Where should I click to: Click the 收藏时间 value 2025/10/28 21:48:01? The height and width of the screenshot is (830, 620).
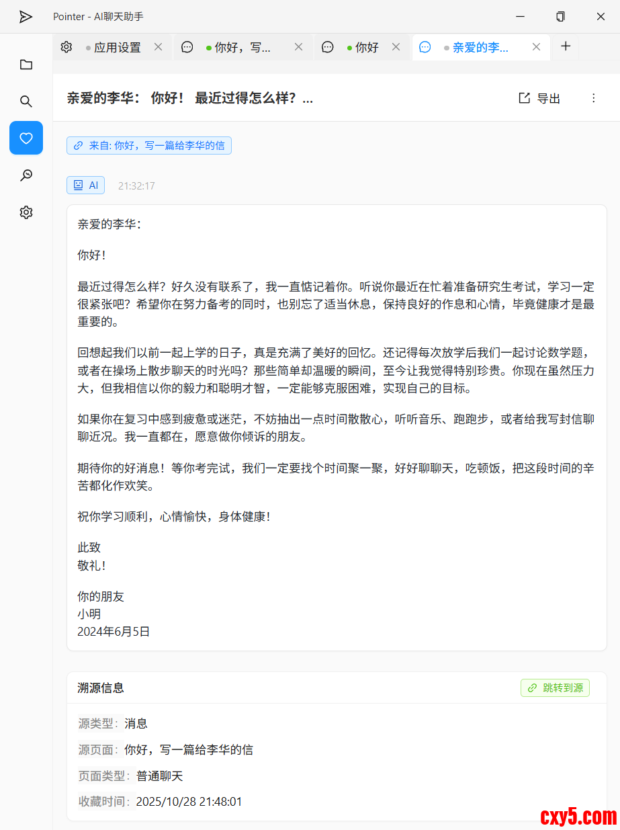point(189,801)
